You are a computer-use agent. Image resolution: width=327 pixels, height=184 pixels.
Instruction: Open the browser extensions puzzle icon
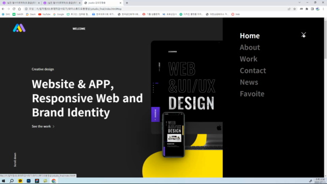307,9
